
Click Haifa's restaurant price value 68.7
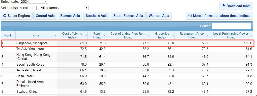pos(205,76)
